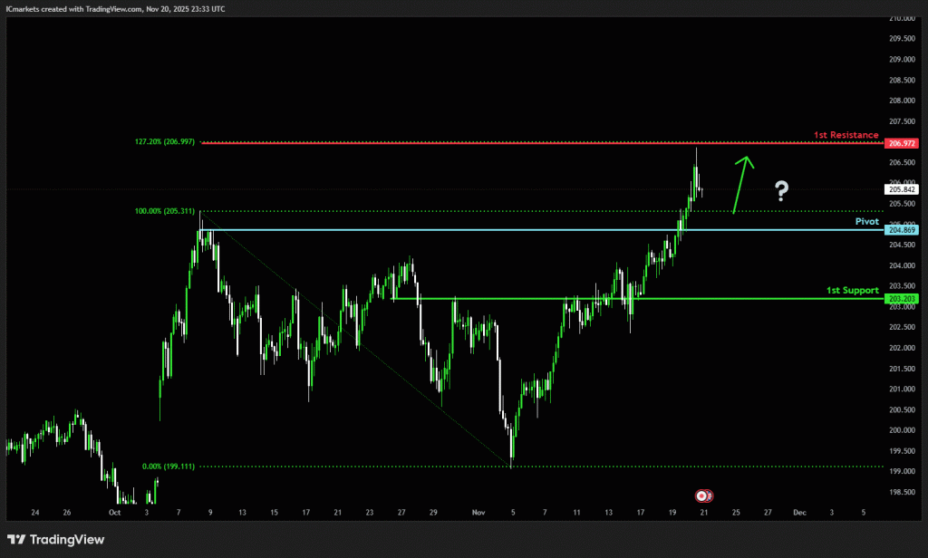Screen dimensions: 928x558
Task: Click the Dec label on the date axis
Action: tap(799, 512)
